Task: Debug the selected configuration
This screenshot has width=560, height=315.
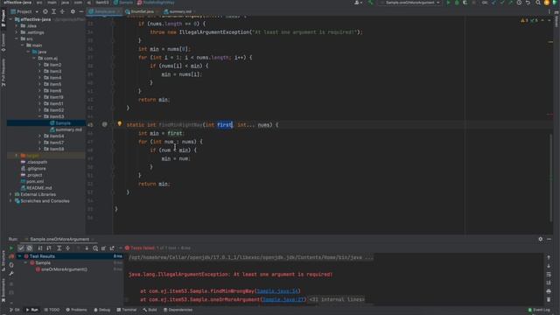Action: tap(457, 3)
